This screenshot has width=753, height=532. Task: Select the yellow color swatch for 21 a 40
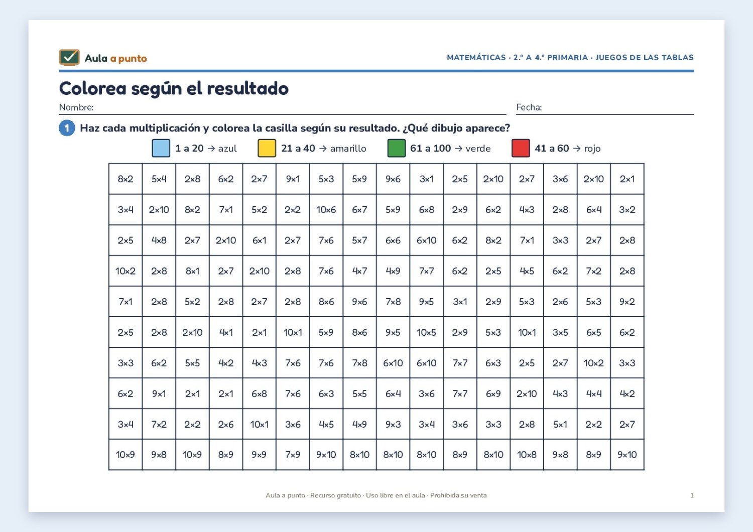(x=267, y=148)
